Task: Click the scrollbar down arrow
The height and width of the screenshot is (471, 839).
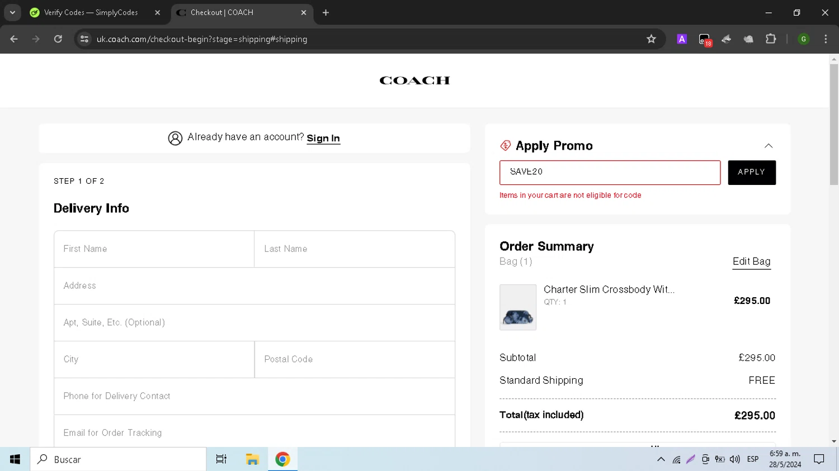Action: (834, 441)
